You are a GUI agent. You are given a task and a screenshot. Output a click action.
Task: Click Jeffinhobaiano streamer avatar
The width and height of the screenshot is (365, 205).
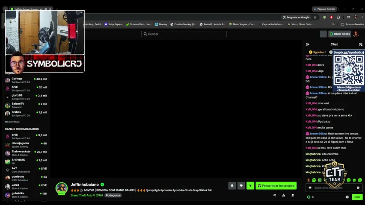(62, 188)
